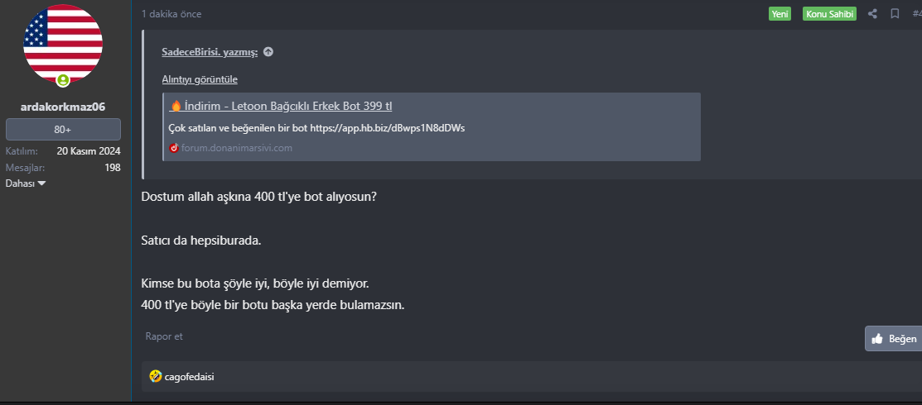Image resolution: width=922 pixels, height=405 pixels.
Task: Bookmark this post with the bookmark icon
Action: point(895,14)
